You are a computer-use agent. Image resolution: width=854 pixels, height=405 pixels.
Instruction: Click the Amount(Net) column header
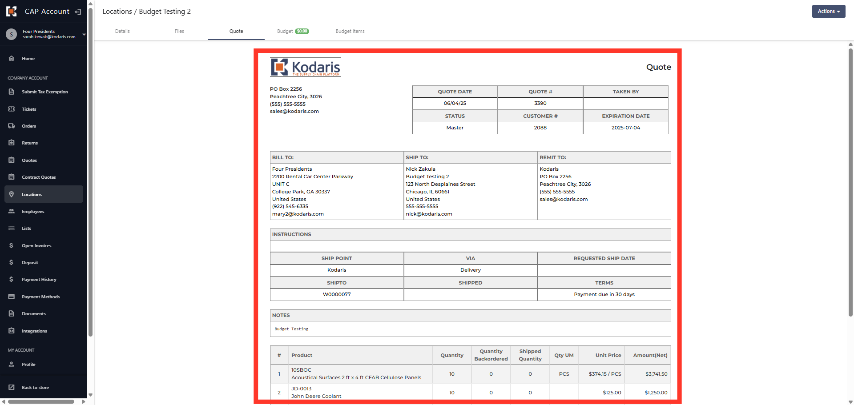point(650,355)
